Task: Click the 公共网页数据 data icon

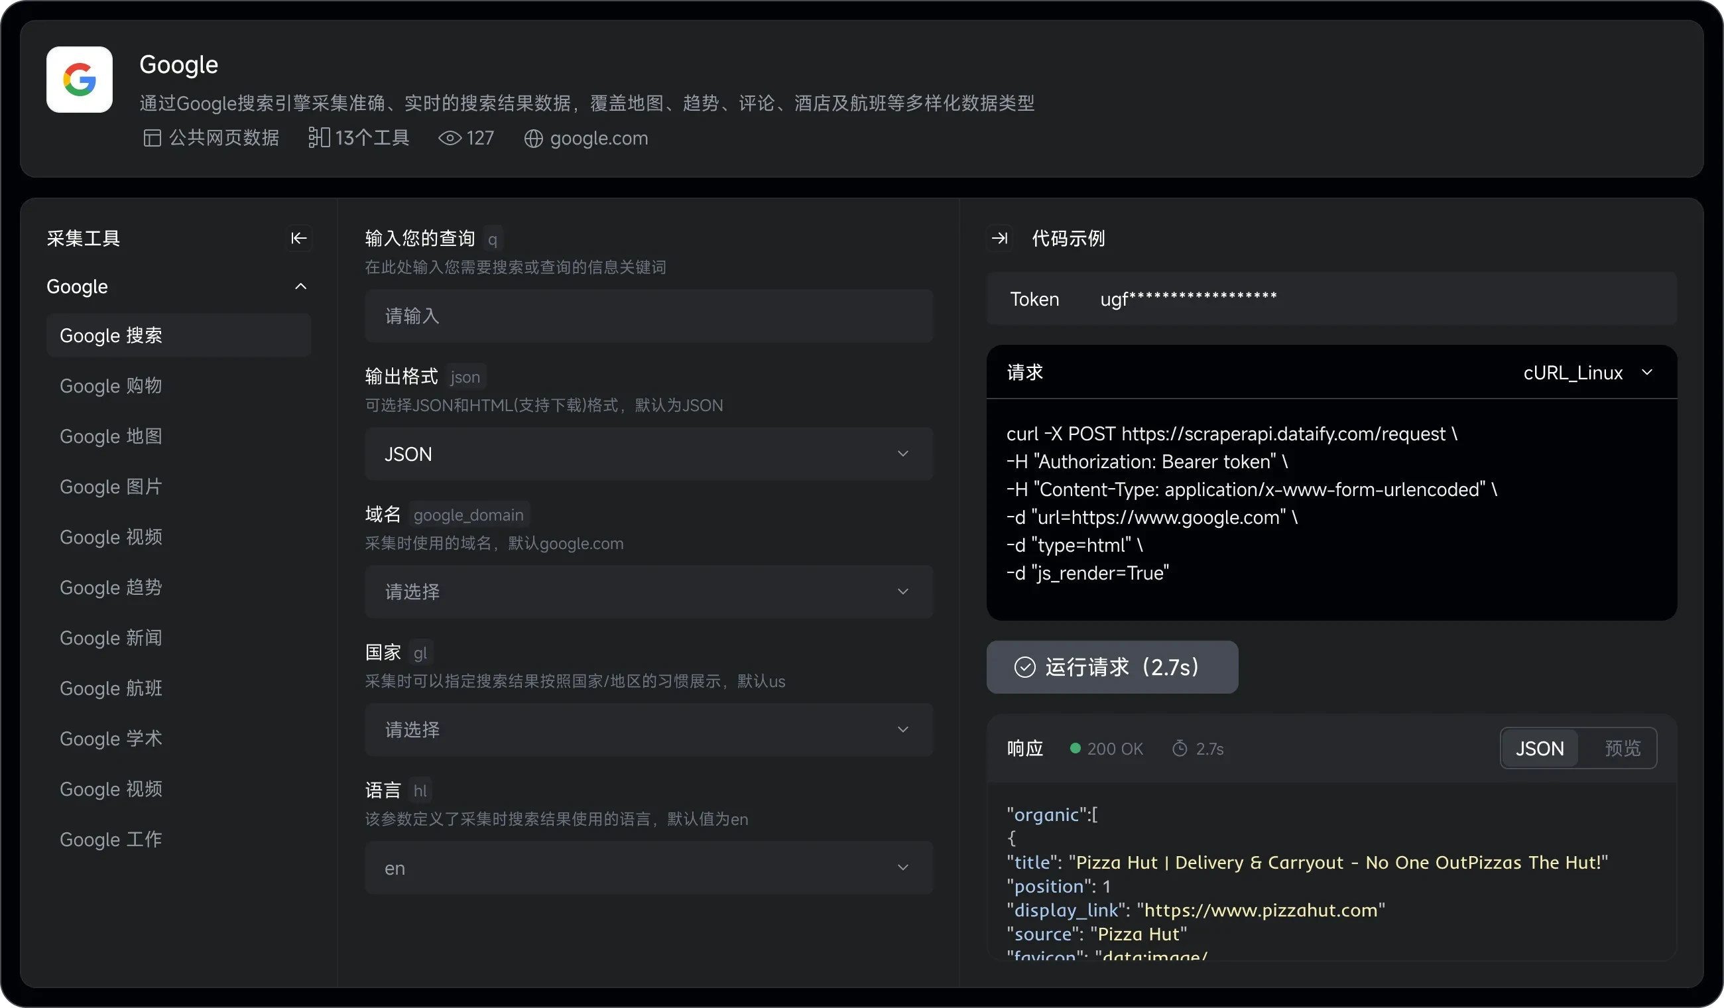Action: click(x=152, y=137)
